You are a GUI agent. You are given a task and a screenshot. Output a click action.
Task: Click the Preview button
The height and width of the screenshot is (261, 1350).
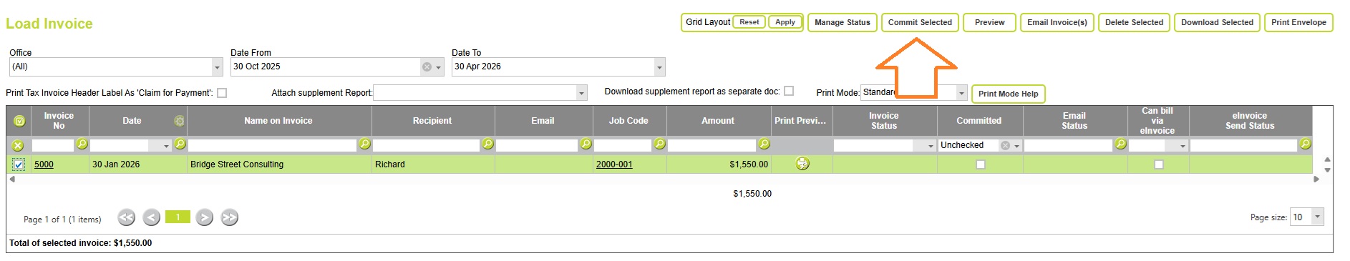pos(990,22)
